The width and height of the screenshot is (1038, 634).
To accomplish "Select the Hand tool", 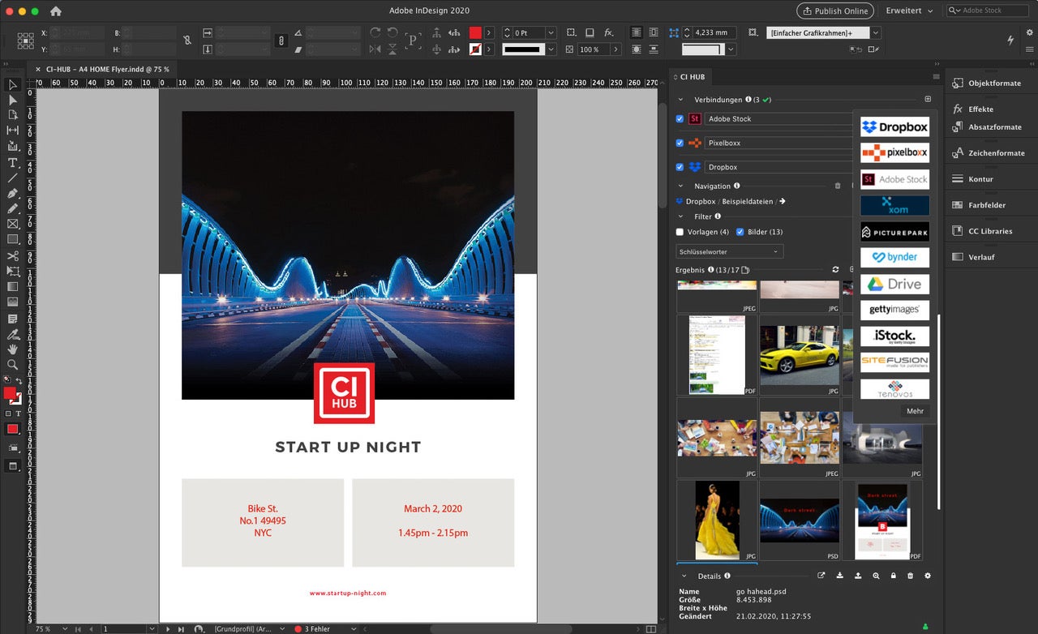I will pyautogui.click(x=13, y=349).
